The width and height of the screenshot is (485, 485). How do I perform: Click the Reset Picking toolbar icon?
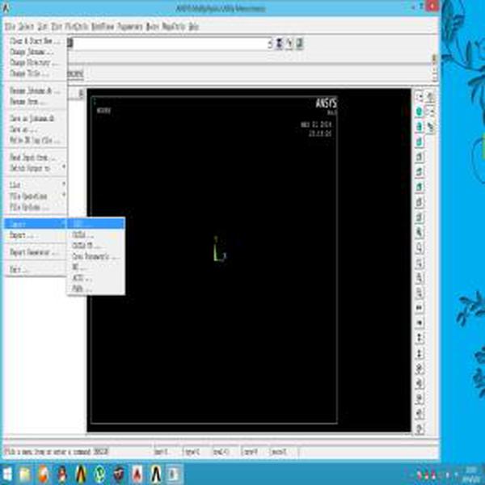point(289,44)
